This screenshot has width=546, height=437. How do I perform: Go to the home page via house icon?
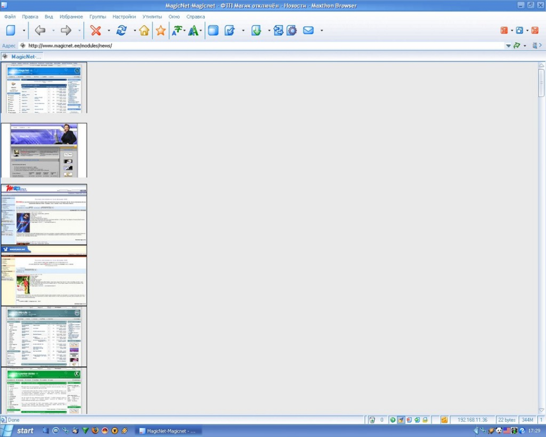[144, 31]
